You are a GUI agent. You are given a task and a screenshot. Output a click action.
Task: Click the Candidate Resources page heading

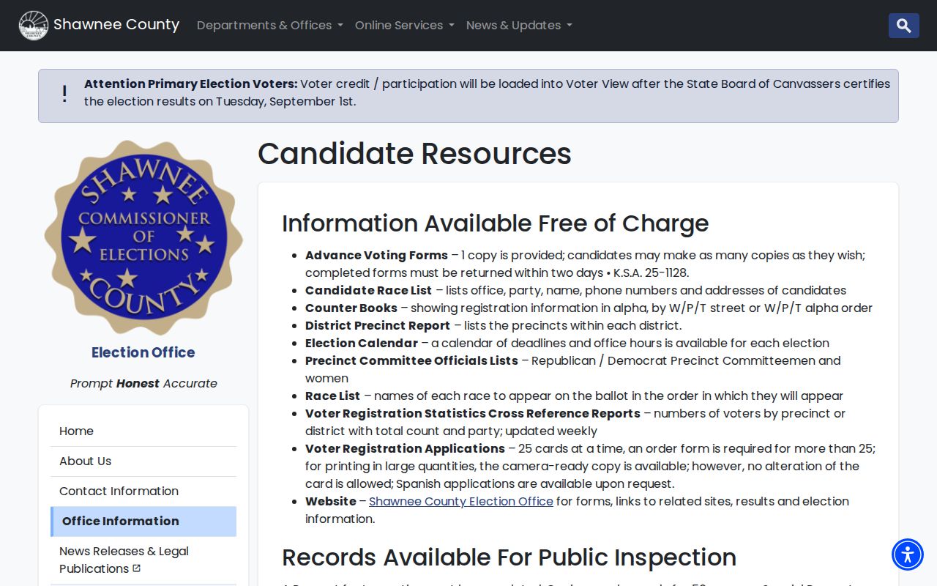414,154
